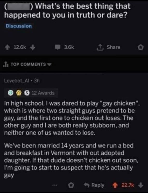Expand the Top Comments sort dropdown arrow
The width and height of the screenshot is (148, 193).
coord(50,64)
